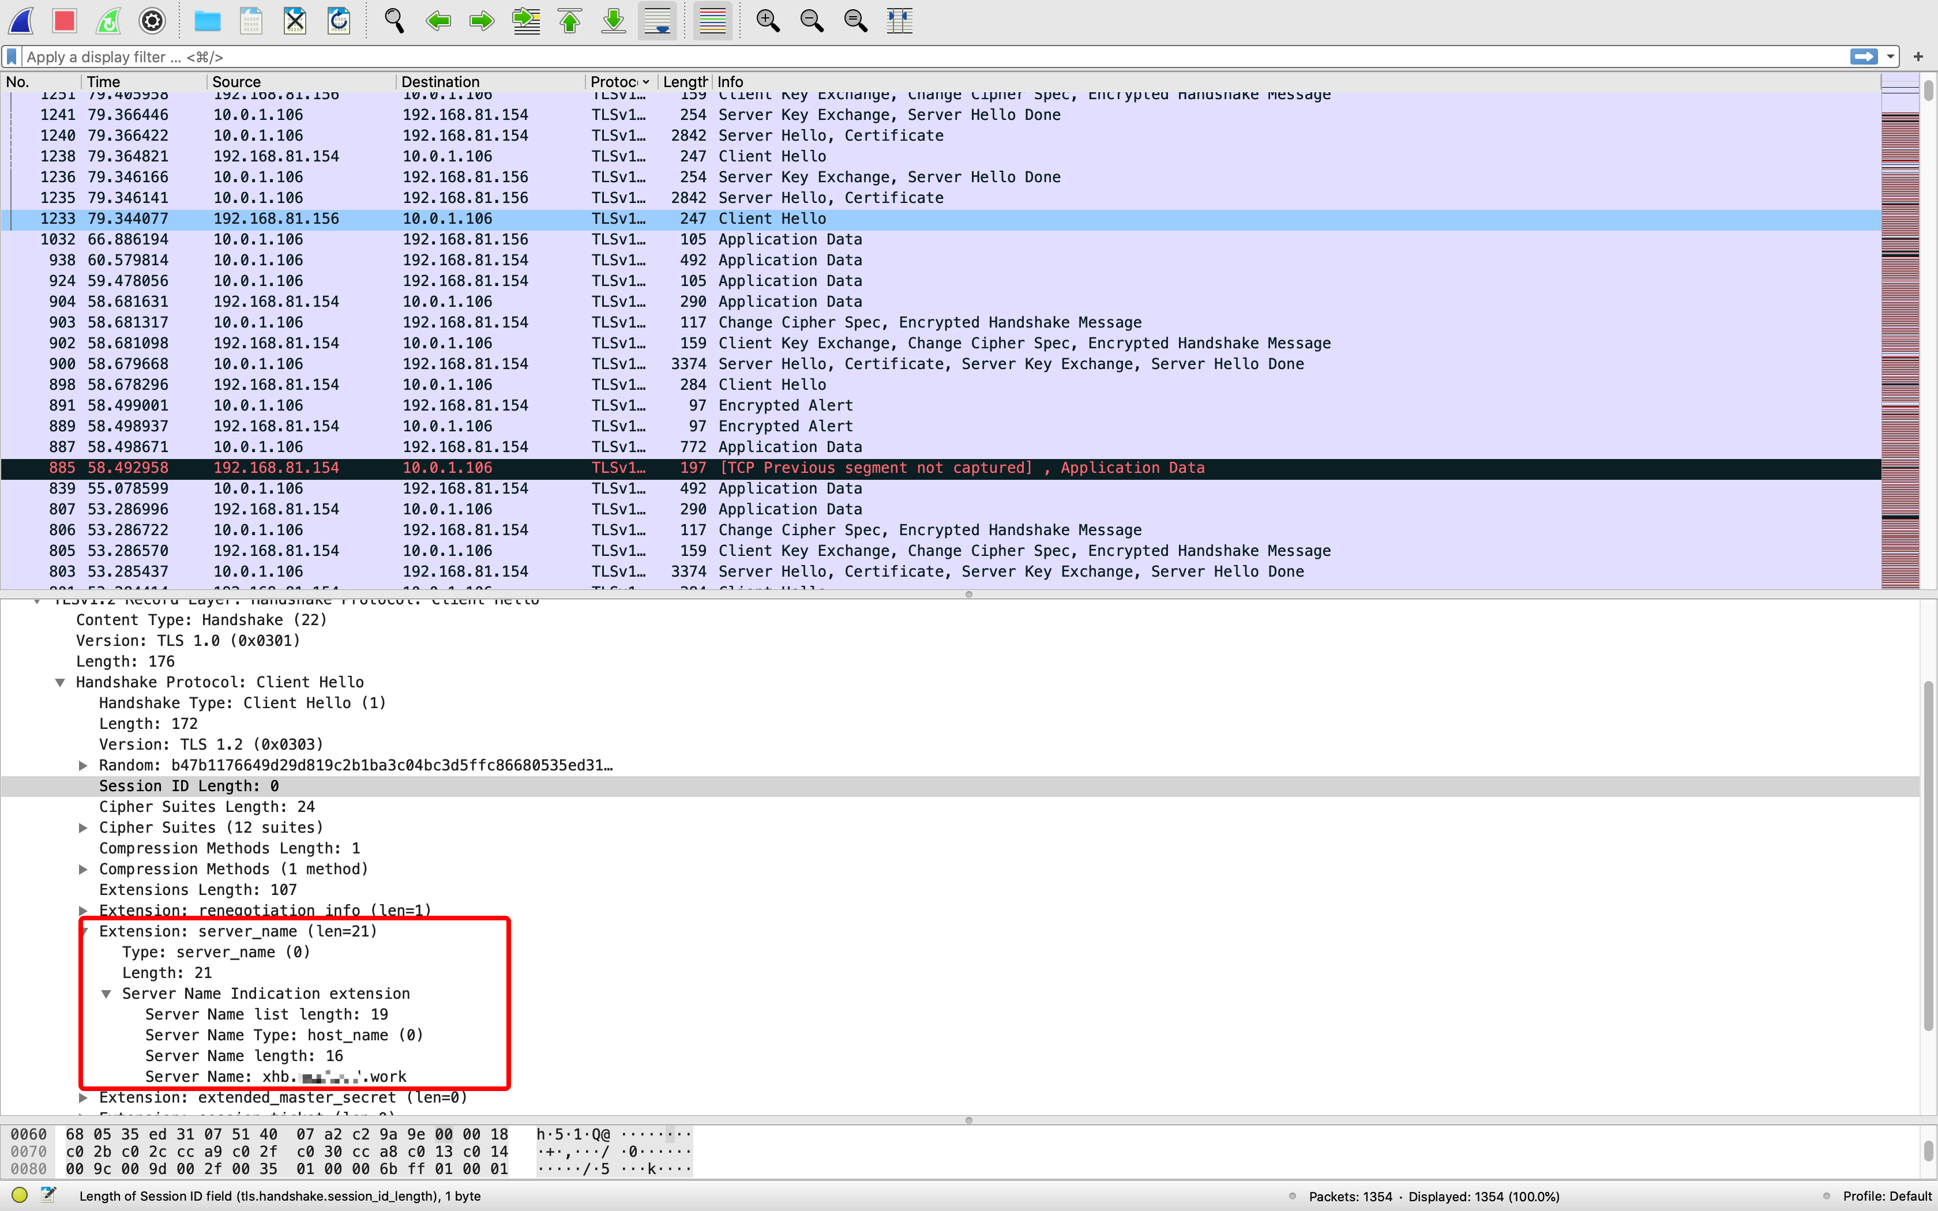This screenshot has width=1938, height=1211.
Task: Click the start capture shark fin icon
Action: tap(21, 21)
